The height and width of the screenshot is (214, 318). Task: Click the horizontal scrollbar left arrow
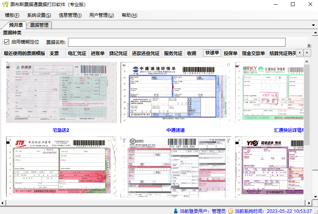(x=2, y=203)
